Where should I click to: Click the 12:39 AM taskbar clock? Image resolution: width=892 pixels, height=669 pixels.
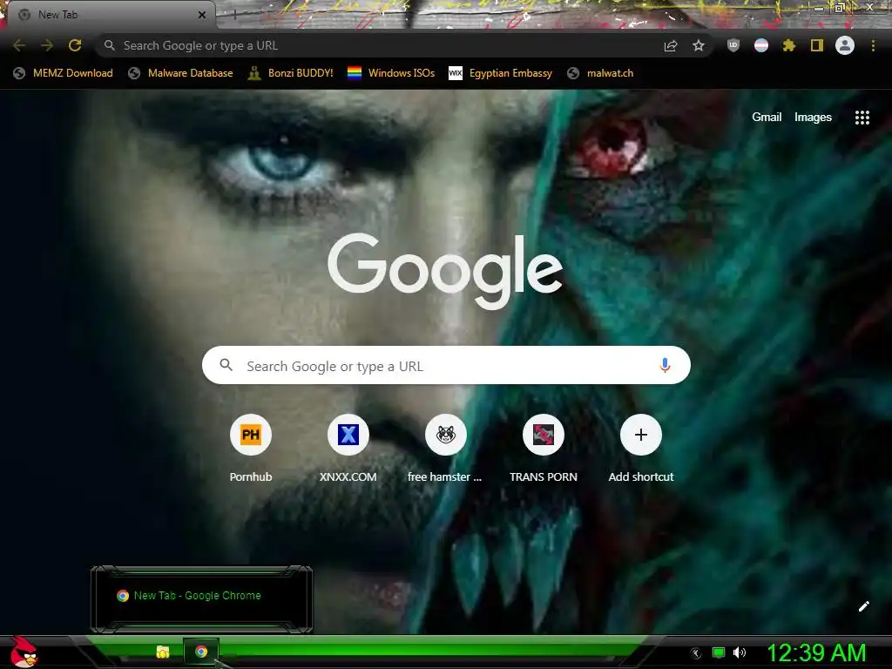pos(817,653)
